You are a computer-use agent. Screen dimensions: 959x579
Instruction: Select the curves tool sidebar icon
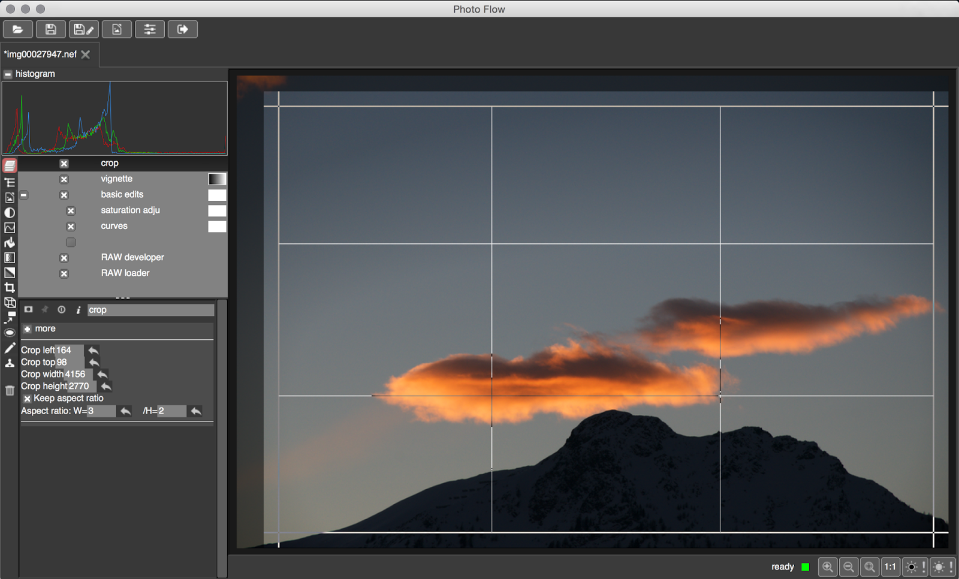point(10,228)
